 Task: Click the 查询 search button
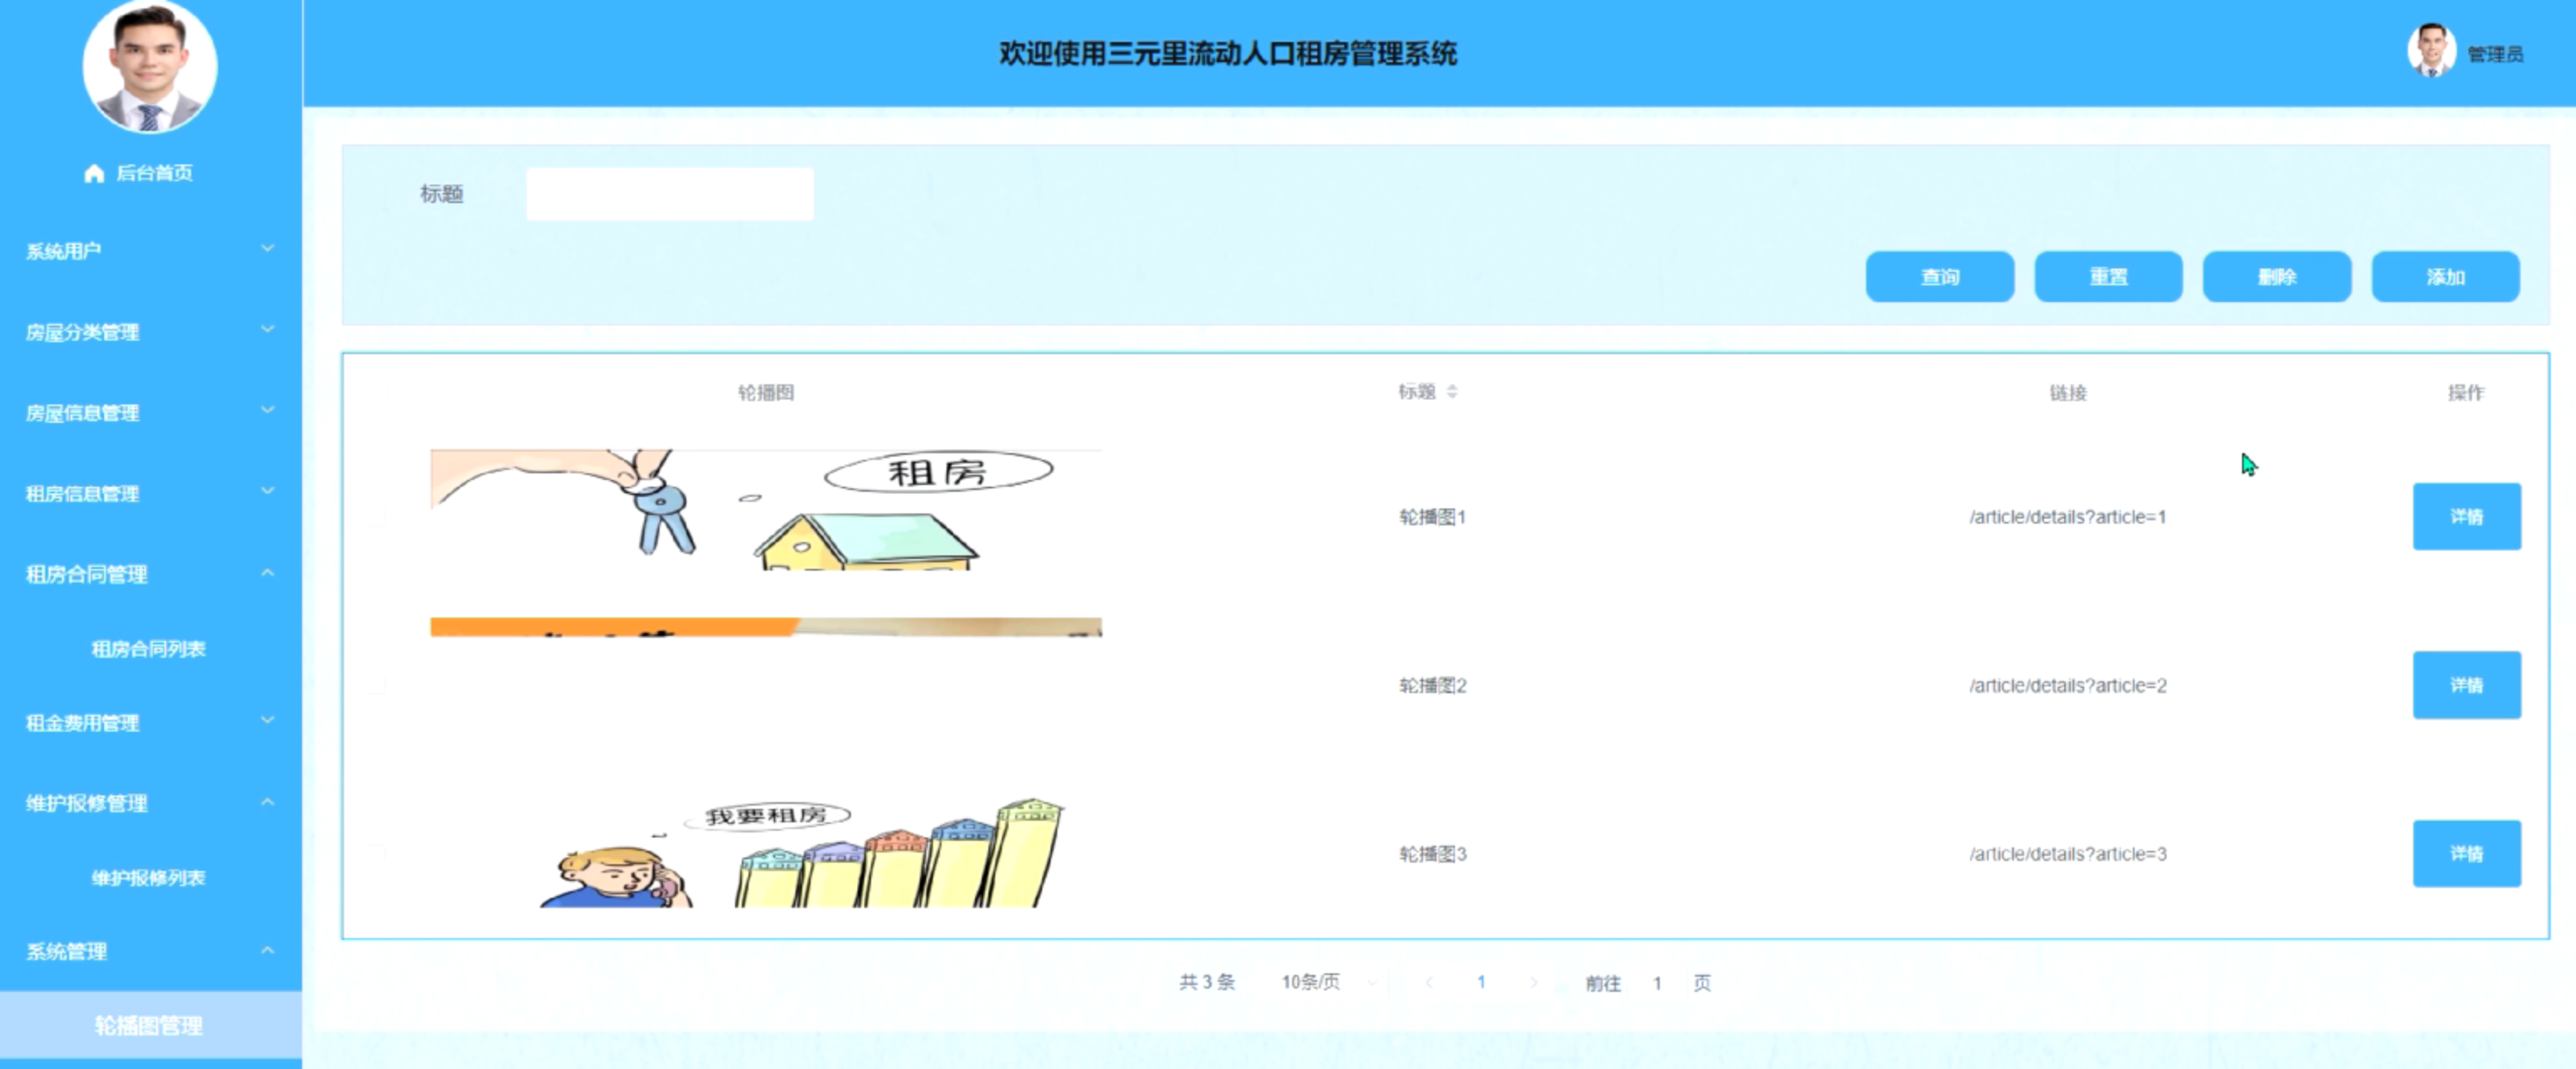[1939, 277]
